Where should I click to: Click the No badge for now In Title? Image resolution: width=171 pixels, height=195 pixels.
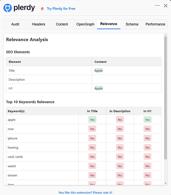(92, 129)
